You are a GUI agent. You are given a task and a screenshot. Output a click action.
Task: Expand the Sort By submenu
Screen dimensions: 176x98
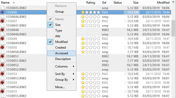61,74
